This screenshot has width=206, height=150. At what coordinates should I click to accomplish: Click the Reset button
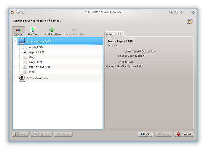click(x=63, y=134)
